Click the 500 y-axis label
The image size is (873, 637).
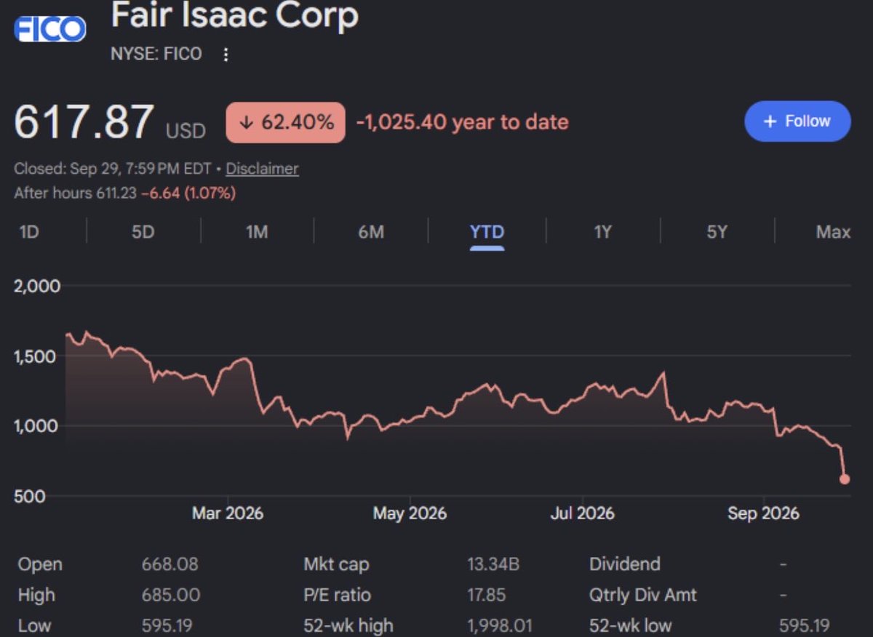[31, 497]
